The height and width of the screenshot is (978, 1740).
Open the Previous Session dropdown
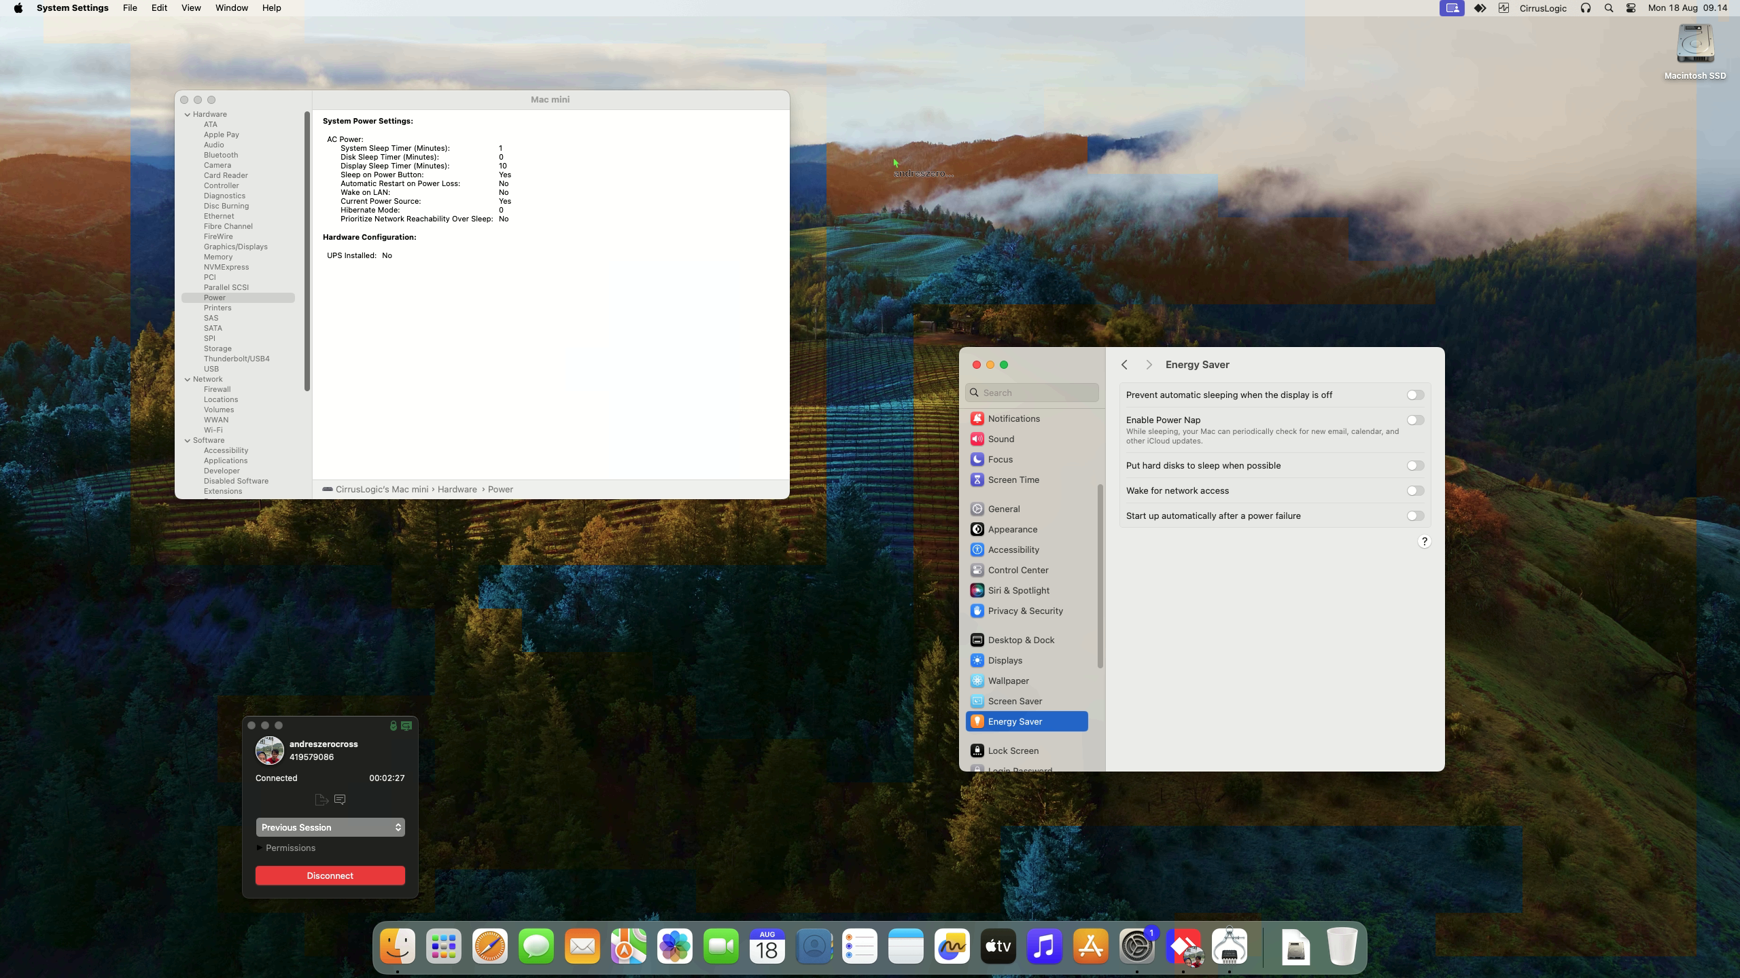click(x=330, y=827)
